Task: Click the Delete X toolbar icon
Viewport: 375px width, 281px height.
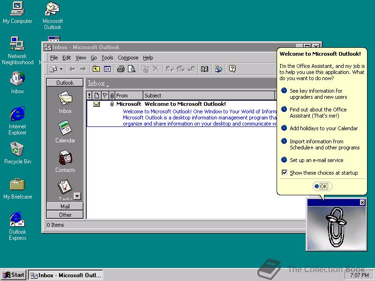Action: tap(156, 69)
